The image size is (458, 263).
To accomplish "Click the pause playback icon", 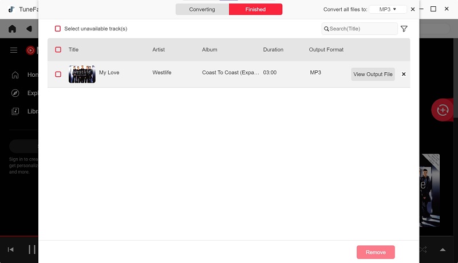I will click(32, 250).
